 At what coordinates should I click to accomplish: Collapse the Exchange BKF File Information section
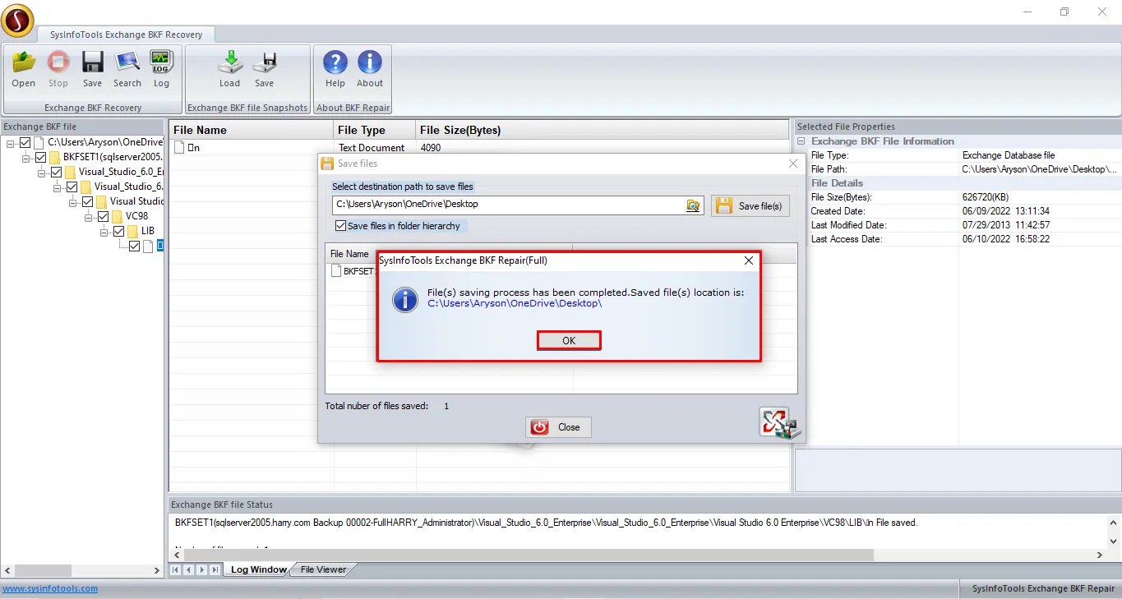tap(801, 141)
